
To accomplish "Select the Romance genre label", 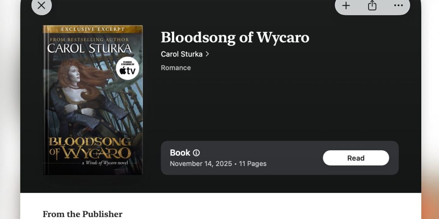I will click(176, 68).
